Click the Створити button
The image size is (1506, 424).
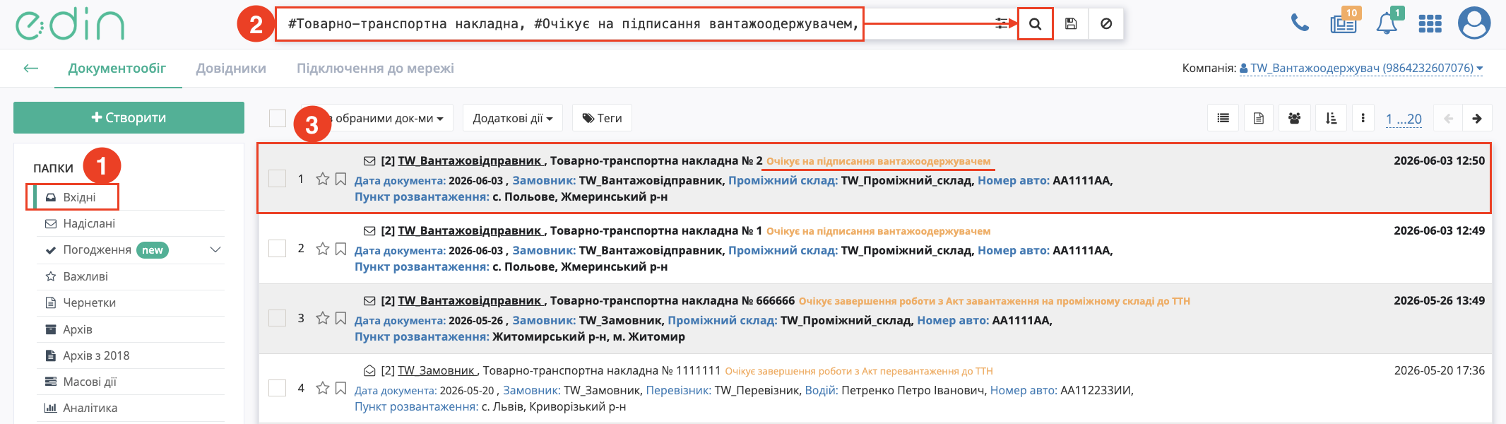[129, 117]
